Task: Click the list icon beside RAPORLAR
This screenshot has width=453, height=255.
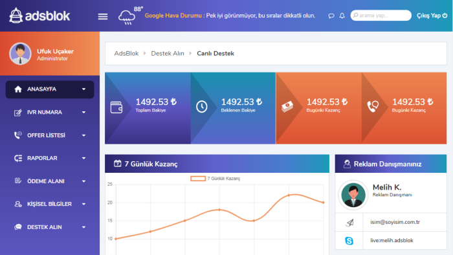Action: pyautogui.click(x=18, y=159)
